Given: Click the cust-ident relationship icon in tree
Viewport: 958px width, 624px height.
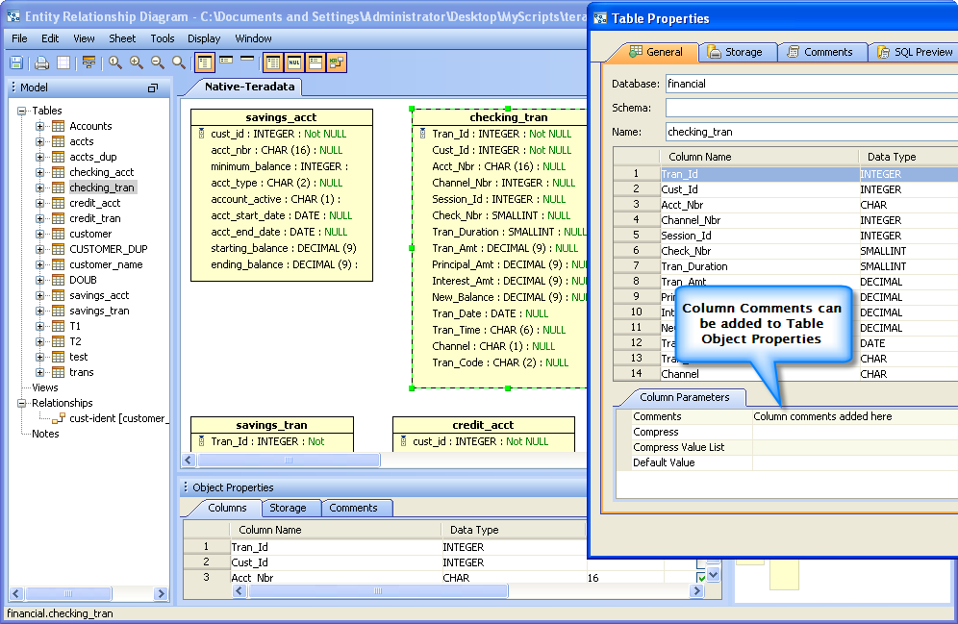Looking at the screenshot, I should pos(58,418).
